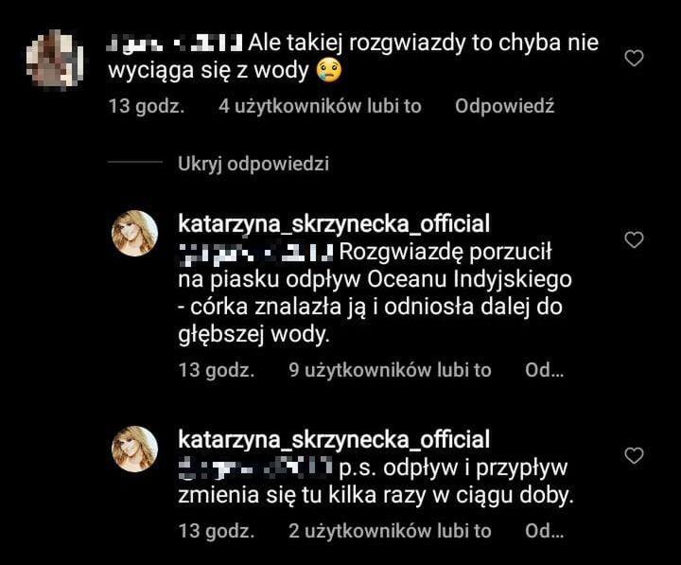View 4 użytkowników lubi to likes list
681x565 pixels.
point(320,106)
